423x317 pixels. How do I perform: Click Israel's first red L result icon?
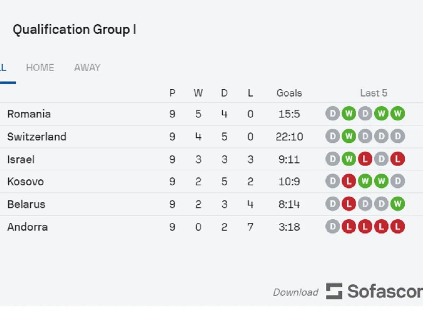(x=365, y=159)
